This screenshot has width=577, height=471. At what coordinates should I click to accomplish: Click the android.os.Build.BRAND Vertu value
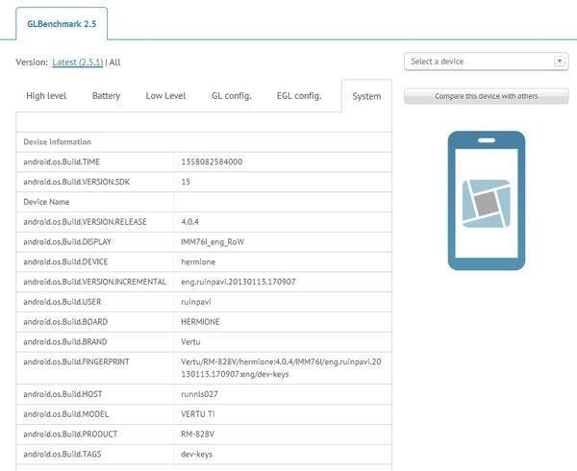coord(192,342)
